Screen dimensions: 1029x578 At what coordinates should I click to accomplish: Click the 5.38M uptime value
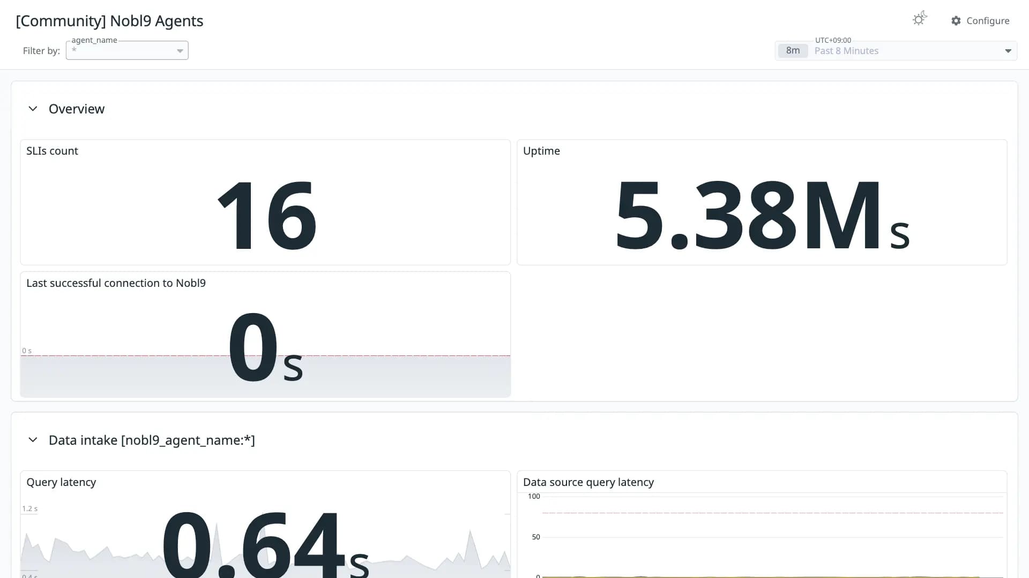click(762, 214)
